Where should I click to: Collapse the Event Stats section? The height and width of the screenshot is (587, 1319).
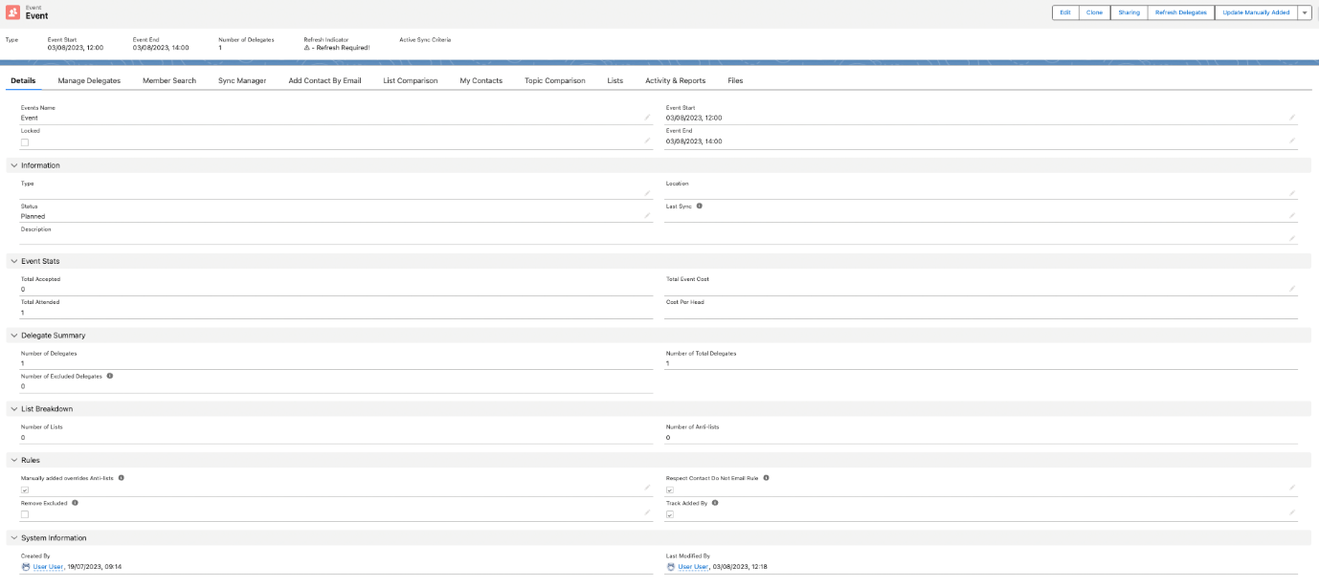13,261
